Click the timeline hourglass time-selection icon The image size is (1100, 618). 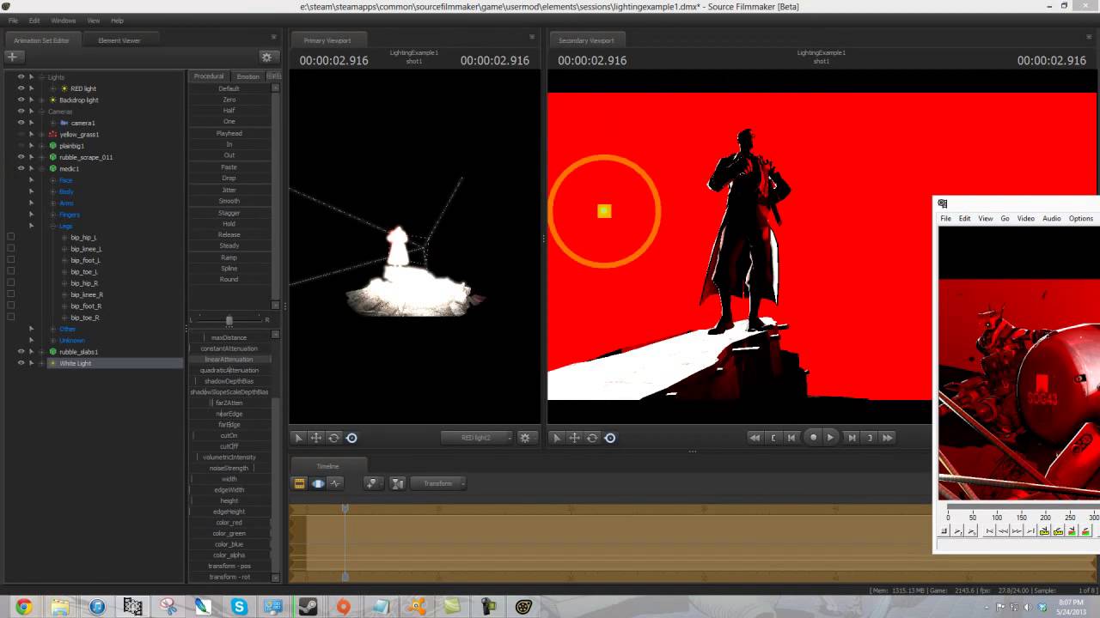[397, 483]
